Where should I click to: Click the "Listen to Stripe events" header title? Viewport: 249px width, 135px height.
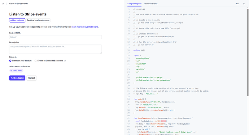[x=18, y=4]
